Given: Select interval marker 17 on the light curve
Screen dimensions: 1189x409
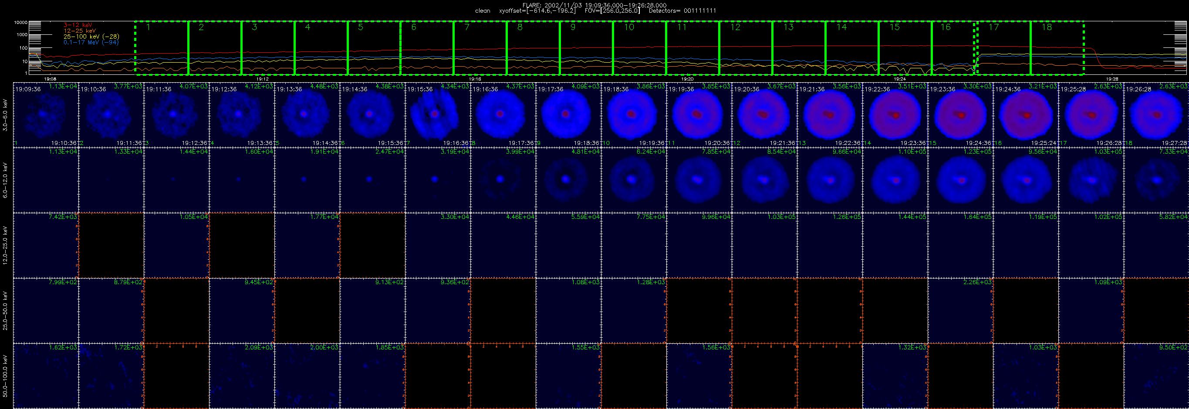Looking at the screenshot, I should pos(994,27).
